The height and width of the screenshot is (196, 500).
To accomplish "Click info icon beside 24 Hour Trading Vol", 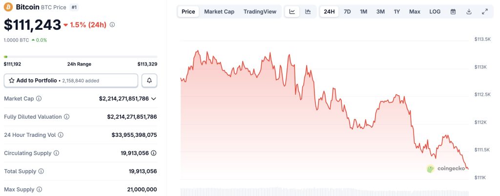I will pyautogui.click(x=61, y=135).
